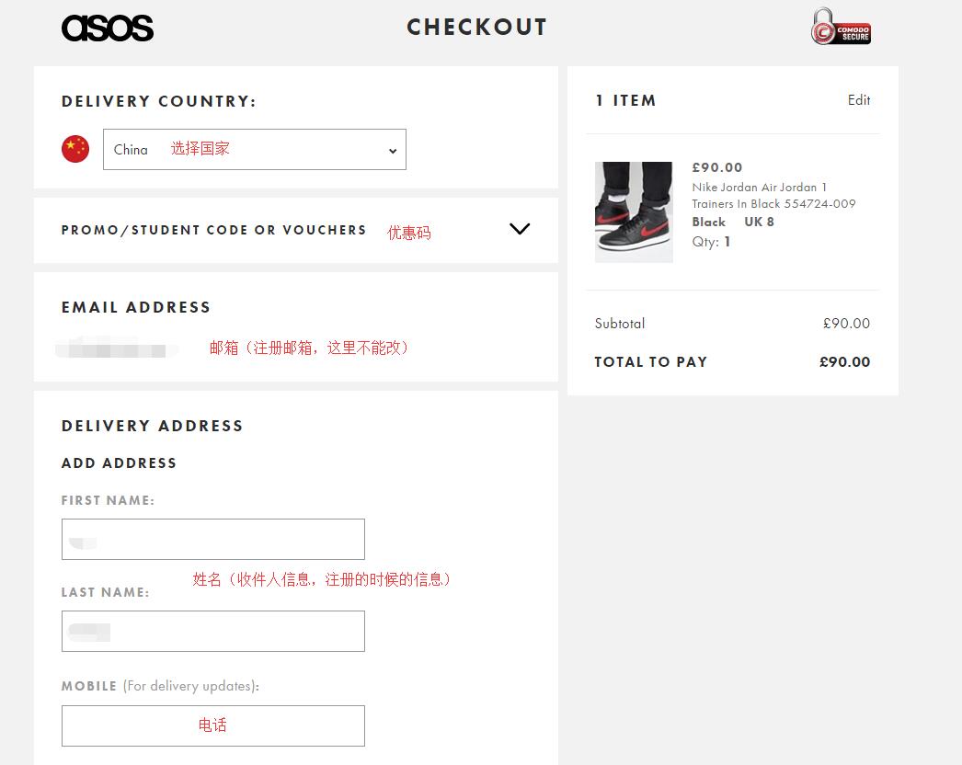The image size is (962, 765).
Task: Click the Total To Pay amount
Action: pyautogui.click(x=845, y=362)
